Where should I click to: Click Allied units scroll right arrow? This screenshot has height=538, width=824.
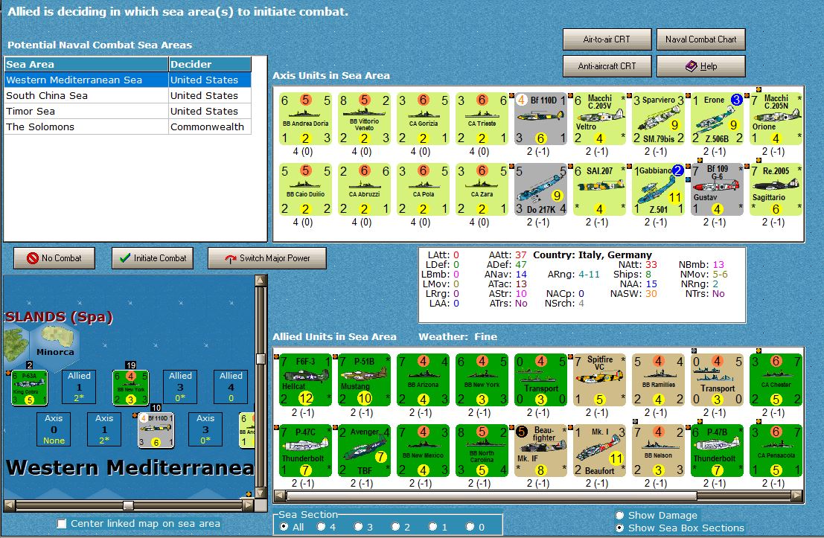tap(798, 496)
